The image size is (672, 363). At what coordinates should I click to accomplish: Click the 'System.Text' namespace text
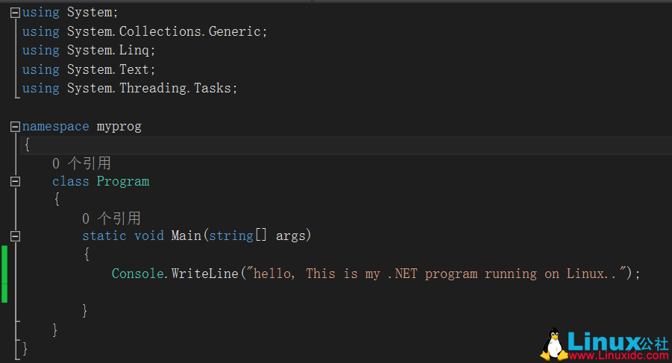pyautogui.click(x=107, y=69)
